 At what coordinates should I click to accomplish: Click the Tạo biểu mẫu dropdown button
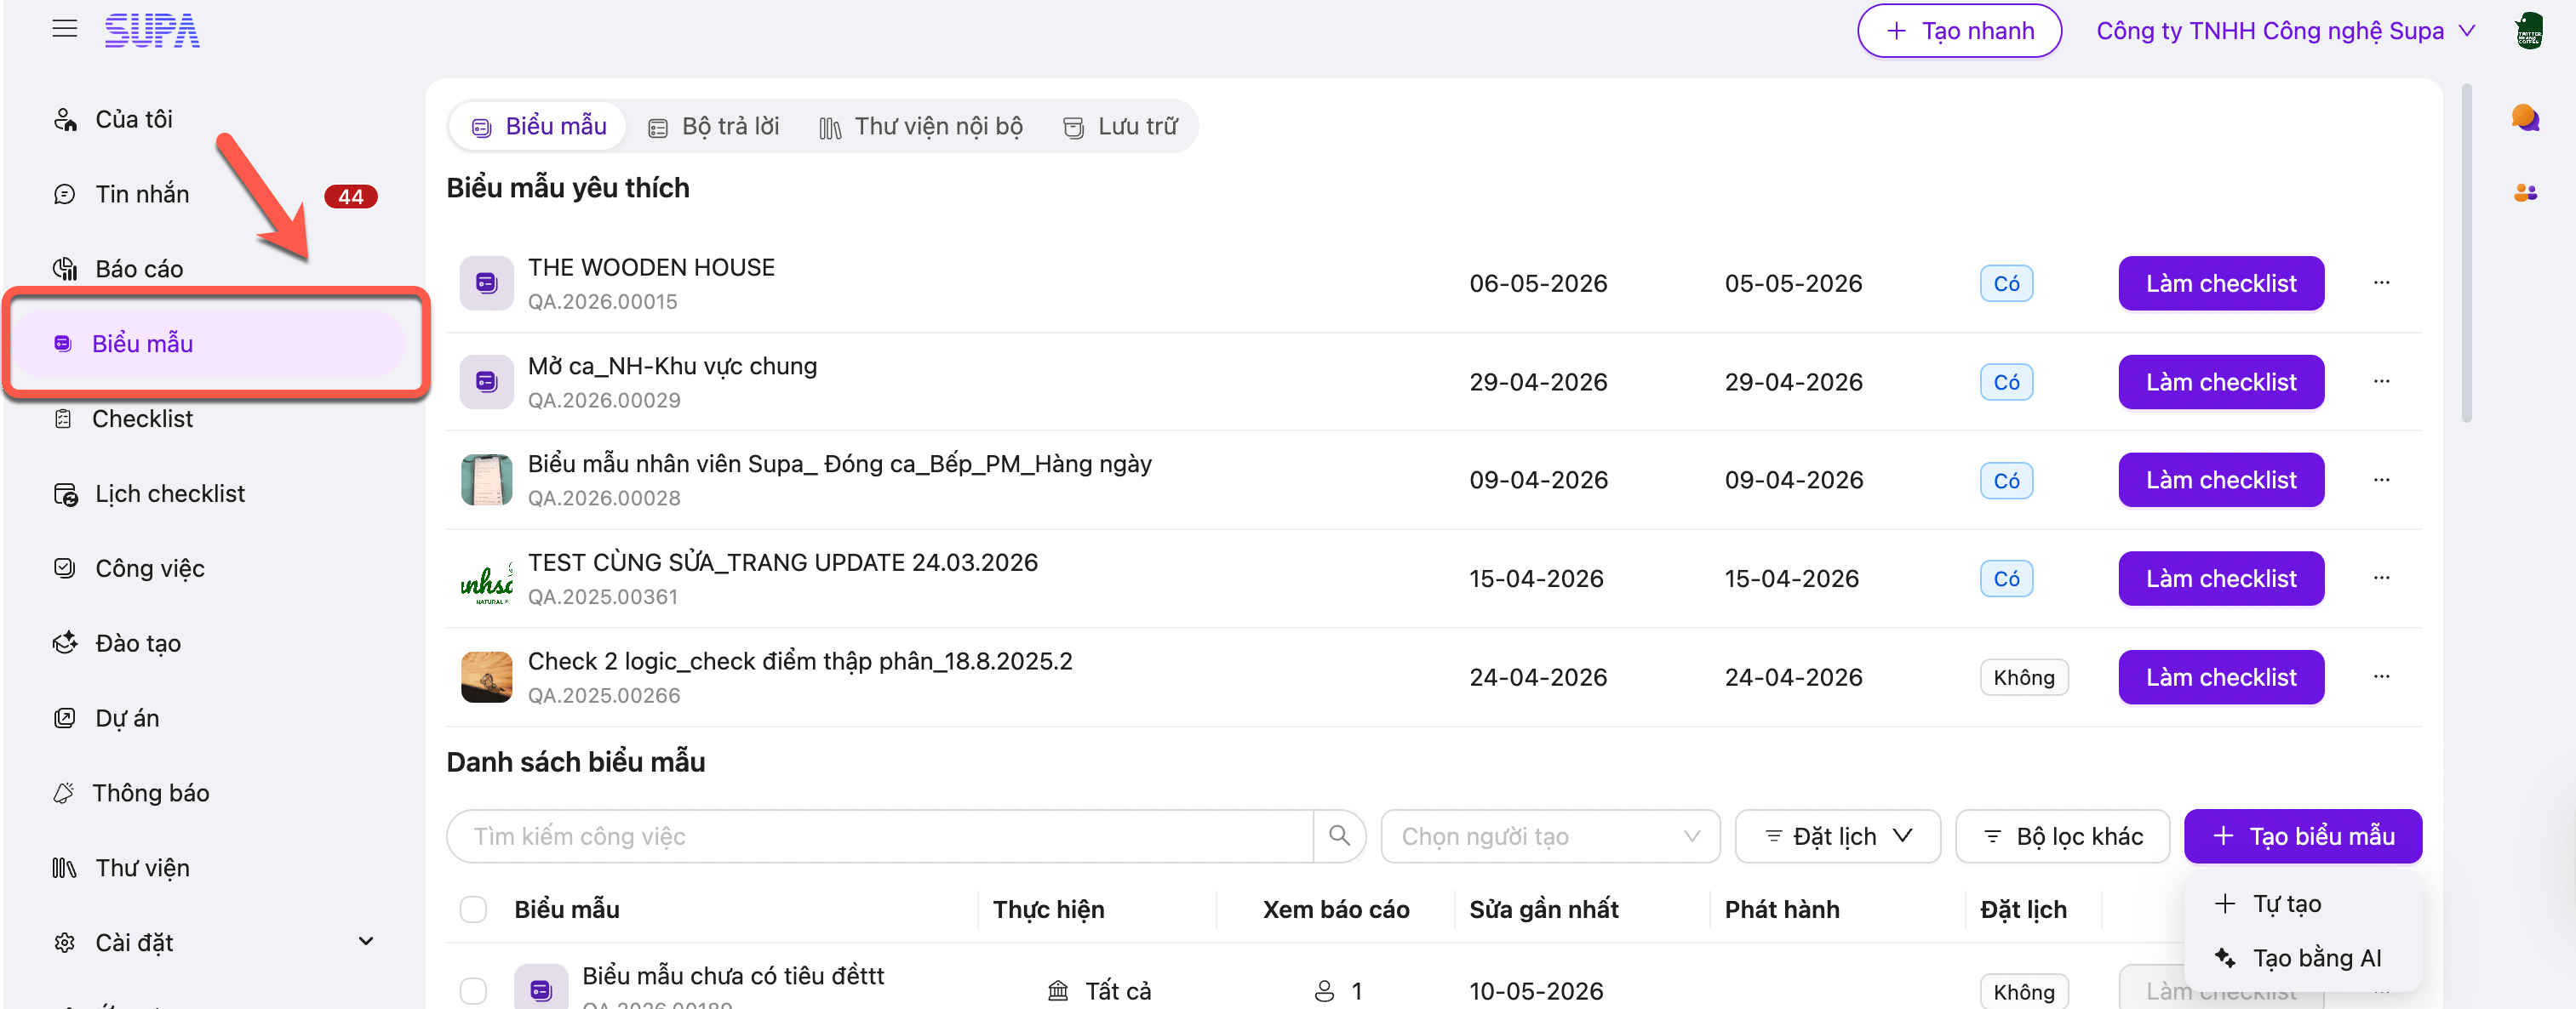2302,835
